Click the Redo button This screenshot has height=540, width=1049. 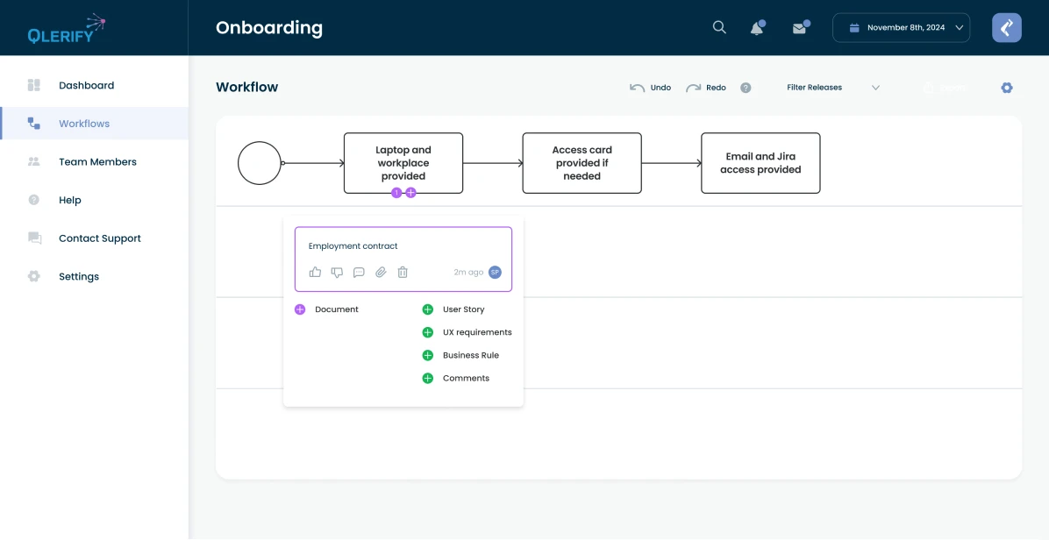click(x=706, y=88)
